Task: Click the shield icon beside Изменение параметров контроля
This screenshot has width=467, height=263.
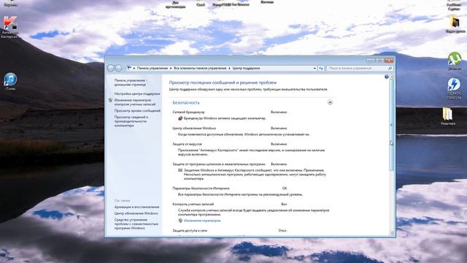Action: (110, 101)
